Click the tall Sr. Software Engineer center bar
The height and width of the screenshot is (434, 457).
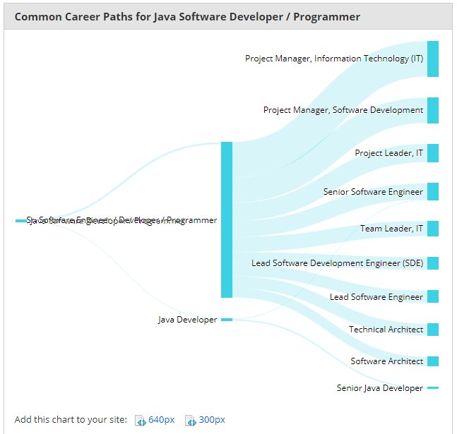coord(227,220)
